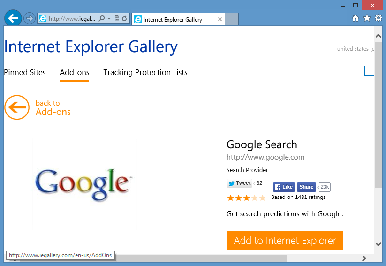Click the compatibility view icon
Viewport: 386px width, 266px height.
click(117, 19)
